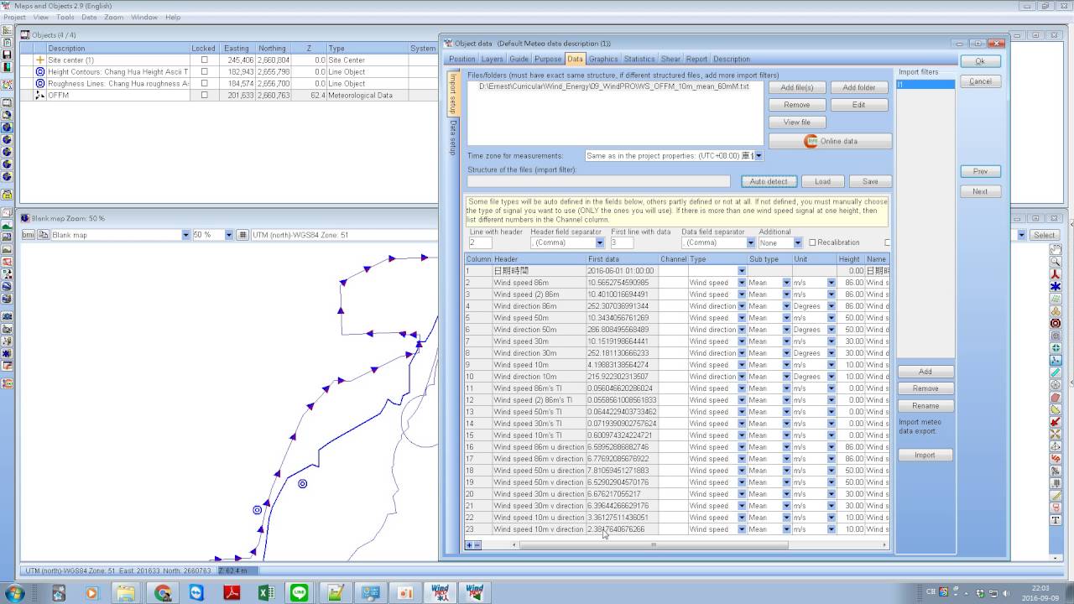The image size is (1074, 604).
Task: Open the LINE app in the taskbar
Action: [300, 593]
